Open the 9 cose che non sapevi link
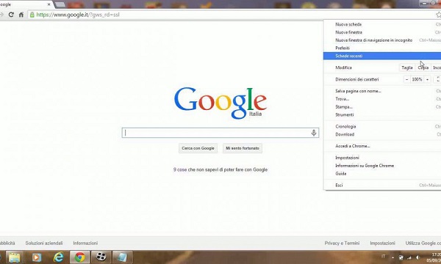This screenshot has width=441, height=264. [220, 169]
